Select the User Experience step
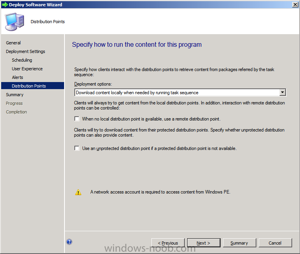 click(27, 69)
